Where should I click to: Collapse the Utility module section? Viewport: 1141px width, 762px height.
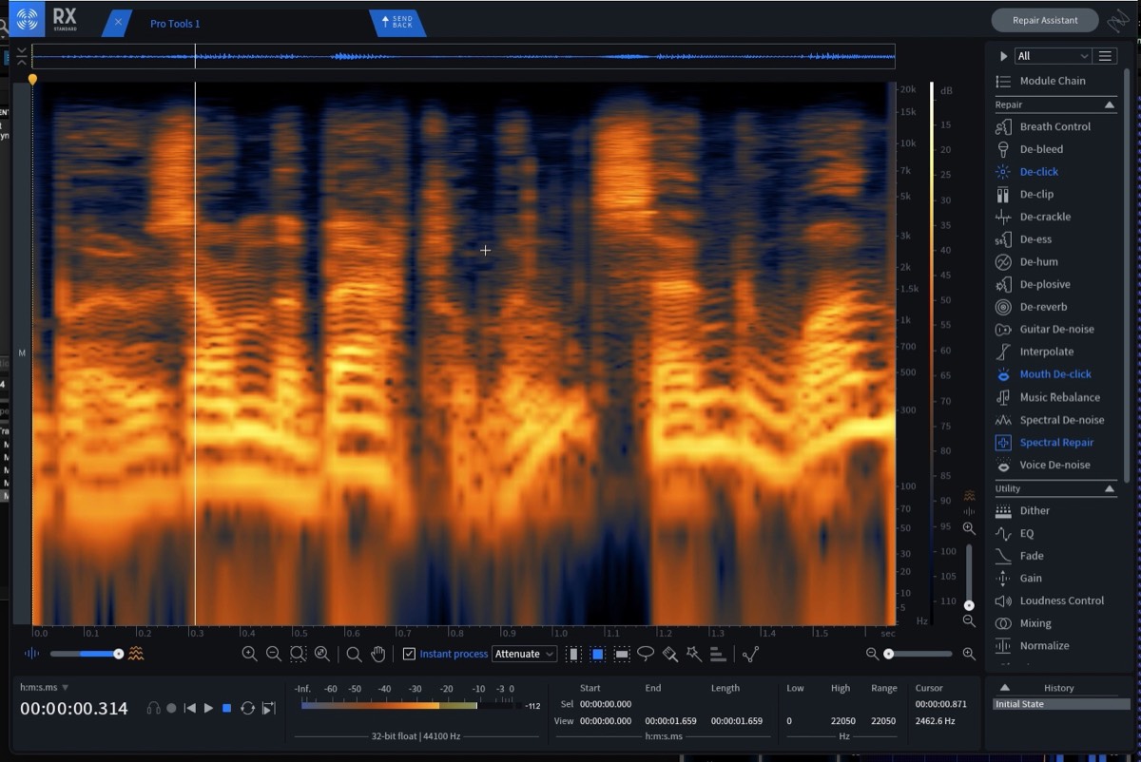tap(1110, 488)
